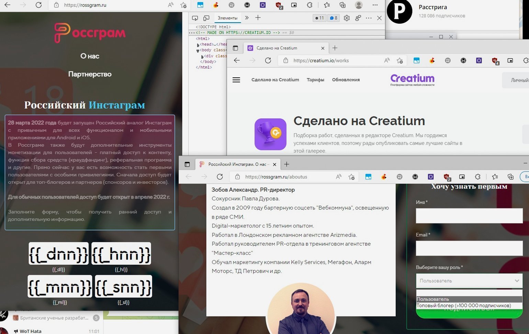Reload the rossgram.ru page in the top-left window
The width and height of the screenshot is (529, 334).
pos(38,5)
